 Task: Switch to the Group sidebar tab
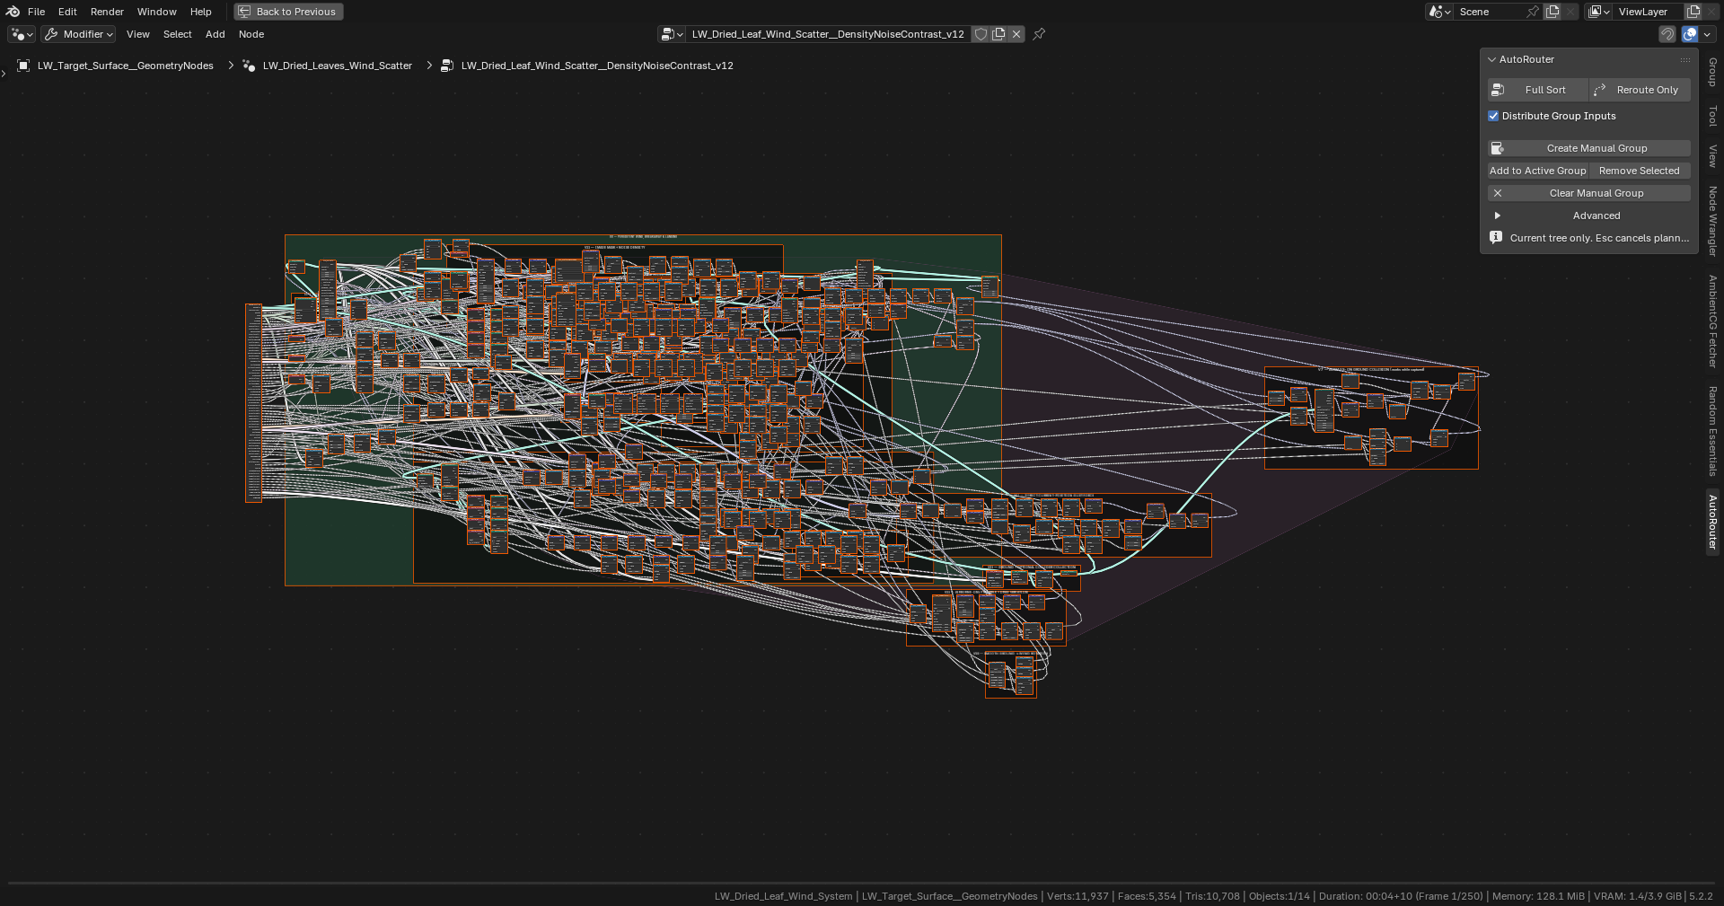click(1712, 73)
